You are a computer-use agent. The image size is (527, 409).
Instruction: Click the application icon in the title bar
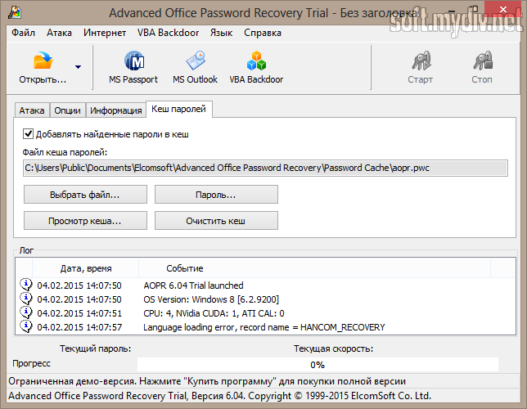(x=15, y=12)
